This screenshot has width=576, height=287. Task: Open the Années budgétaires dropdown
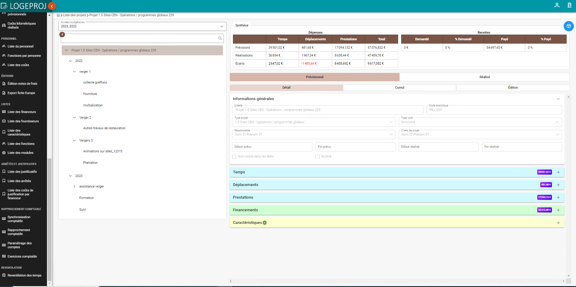pyautogui.click(x=221, y=26)
